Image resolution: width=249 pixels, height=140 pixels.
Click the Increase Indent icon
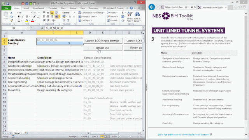(48, 21)
